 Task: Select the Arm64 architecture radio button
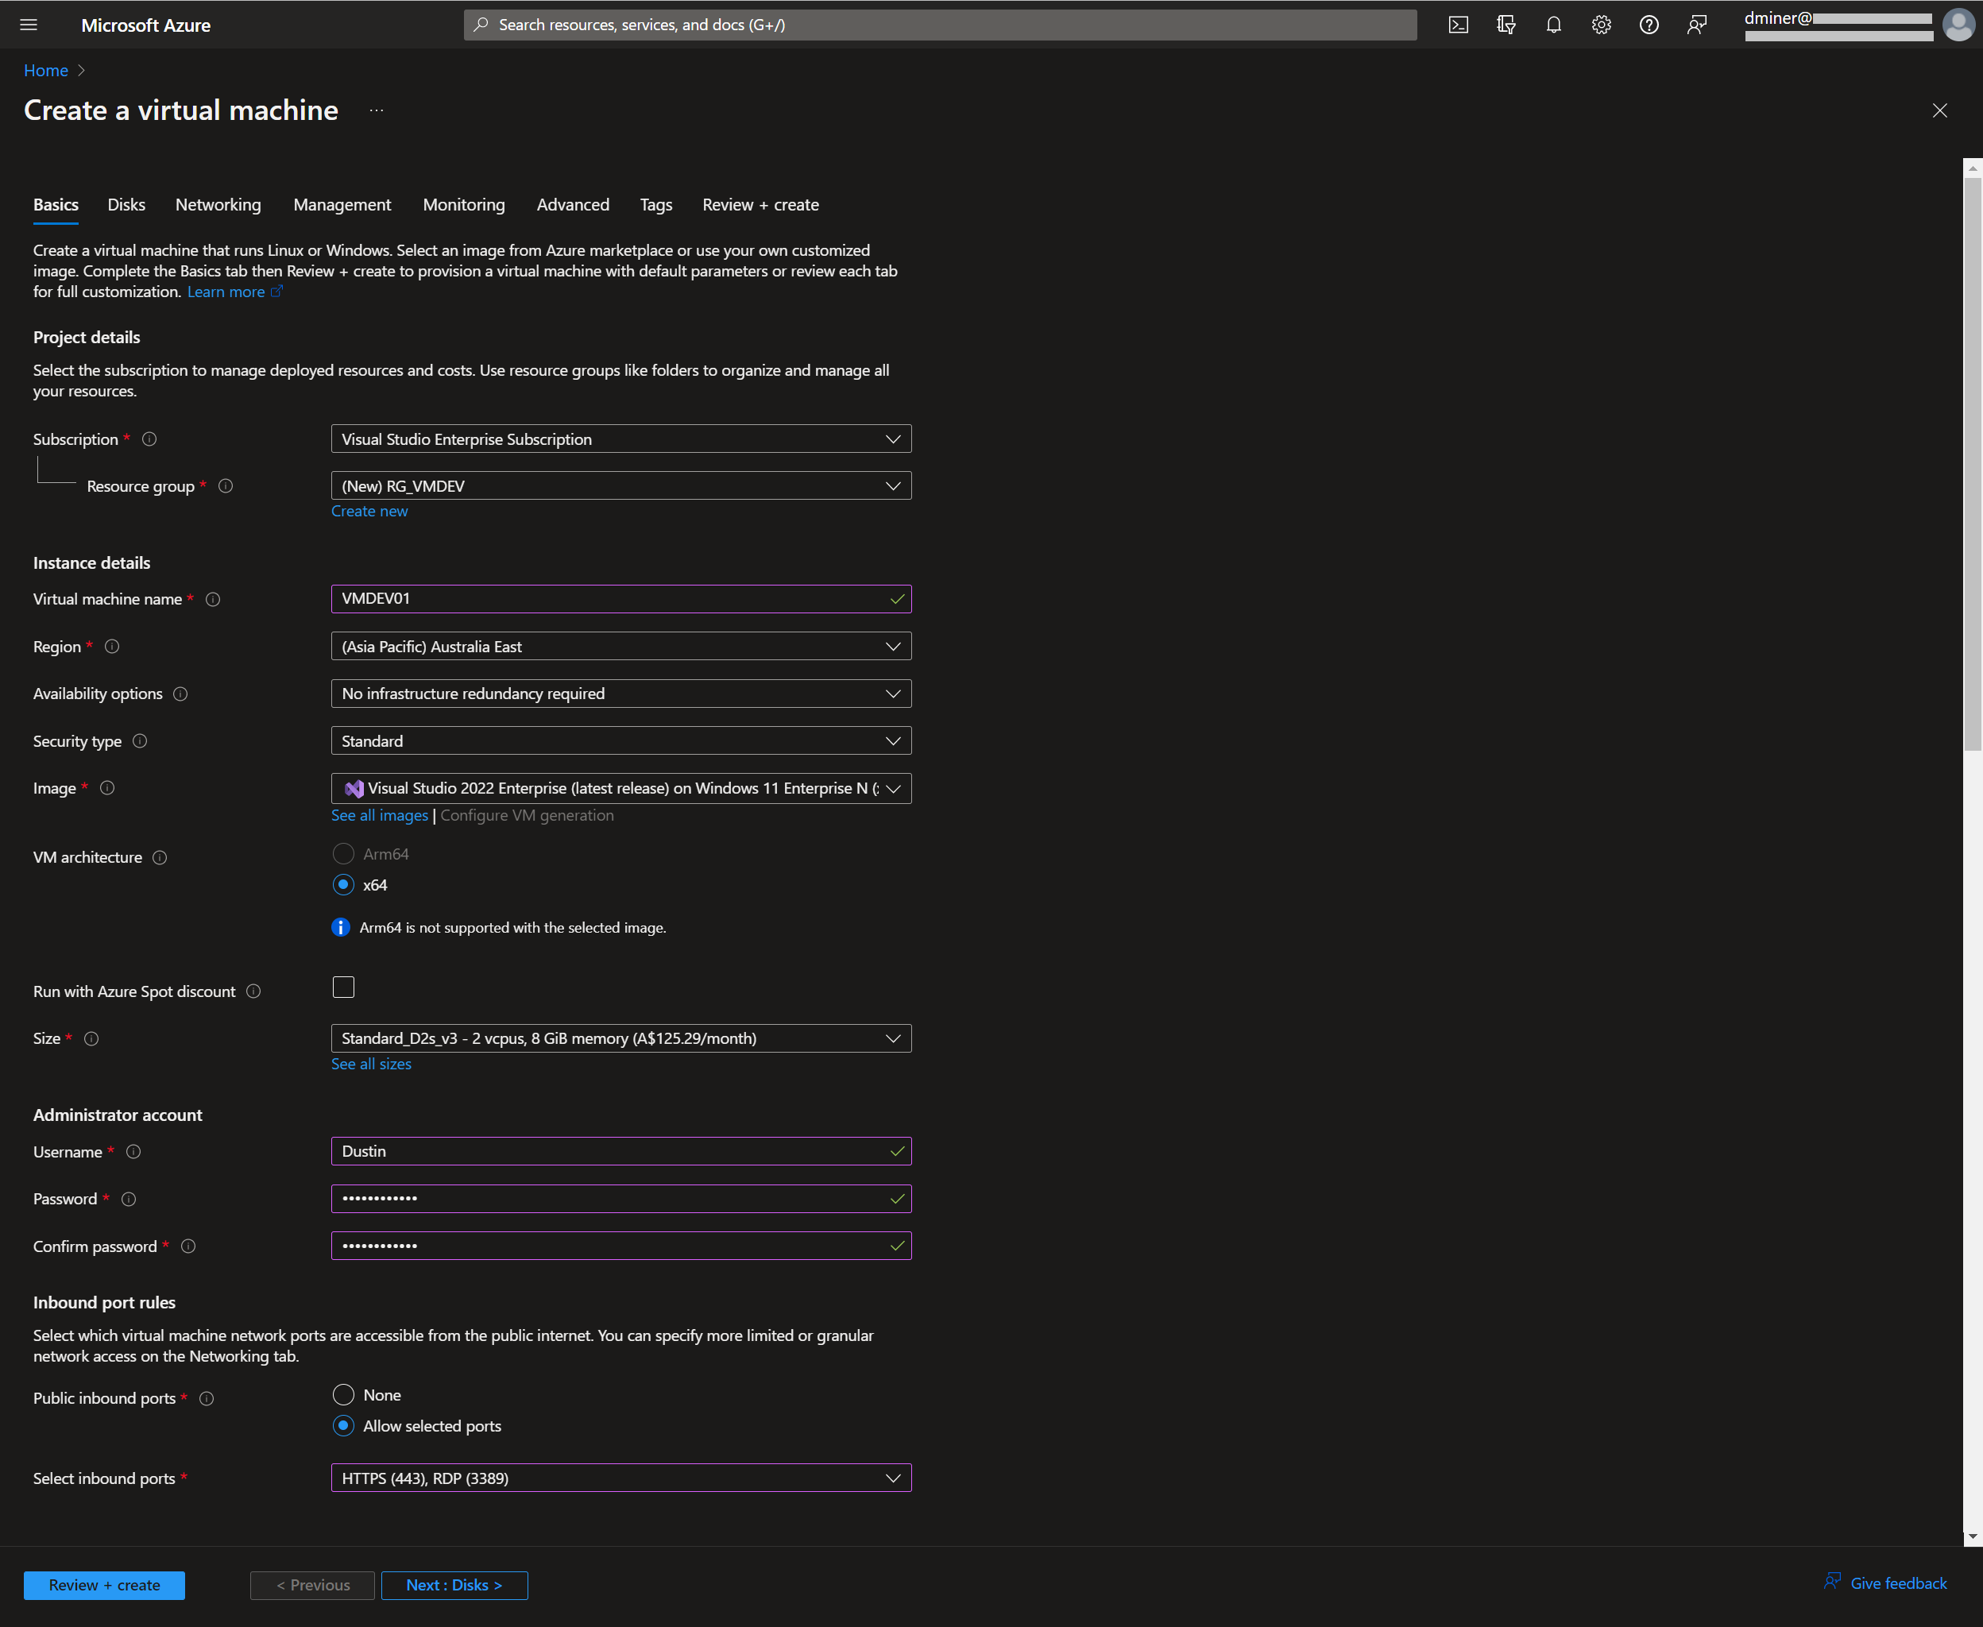pyautogui.click(x=344, y=854)
